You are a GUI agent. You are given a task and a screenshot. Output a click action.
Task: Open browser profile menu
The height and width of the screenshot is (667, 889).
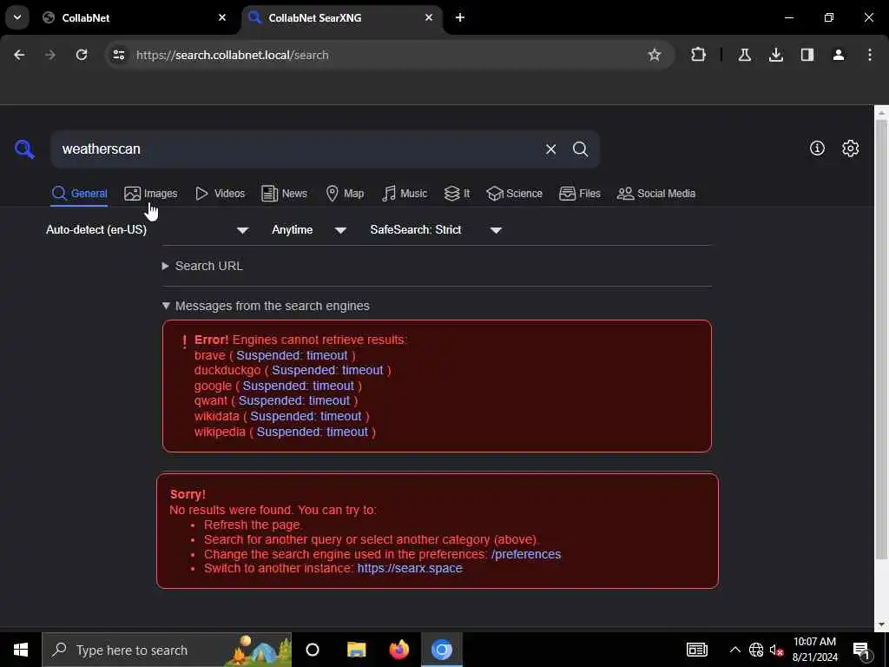(x=839, y=55)
